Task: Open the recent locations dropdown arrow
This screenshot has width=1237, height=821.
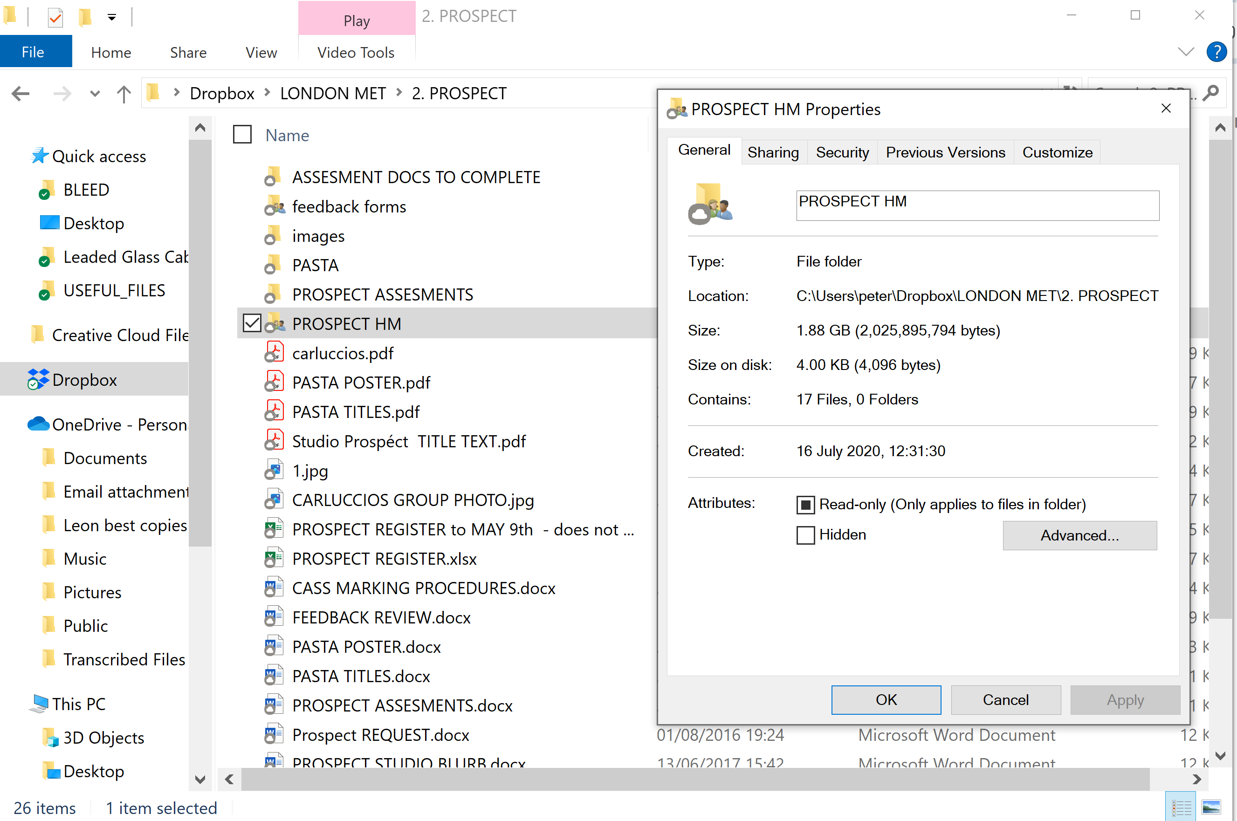Action: pyautogui.click(x=95, y=94)
